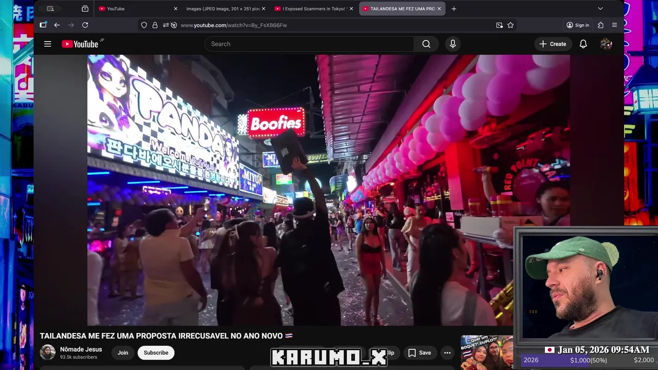Reload the current page
This screenshot has width=658, height=370.
pos(85,25)
